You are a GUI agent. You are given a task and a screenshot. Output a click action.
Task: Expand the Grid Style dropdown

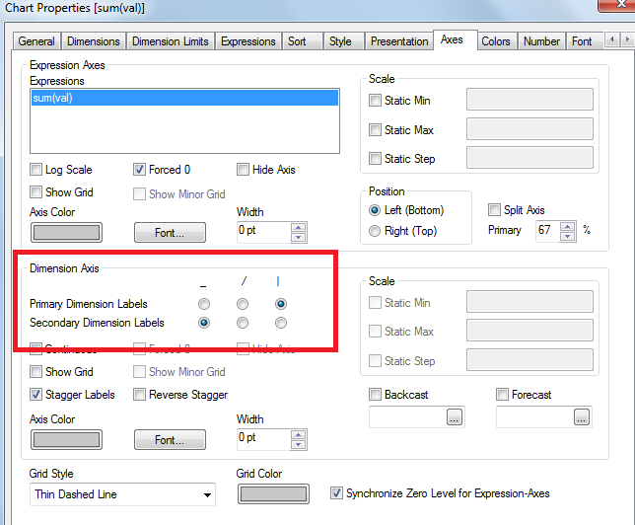[x=207, y=494]
